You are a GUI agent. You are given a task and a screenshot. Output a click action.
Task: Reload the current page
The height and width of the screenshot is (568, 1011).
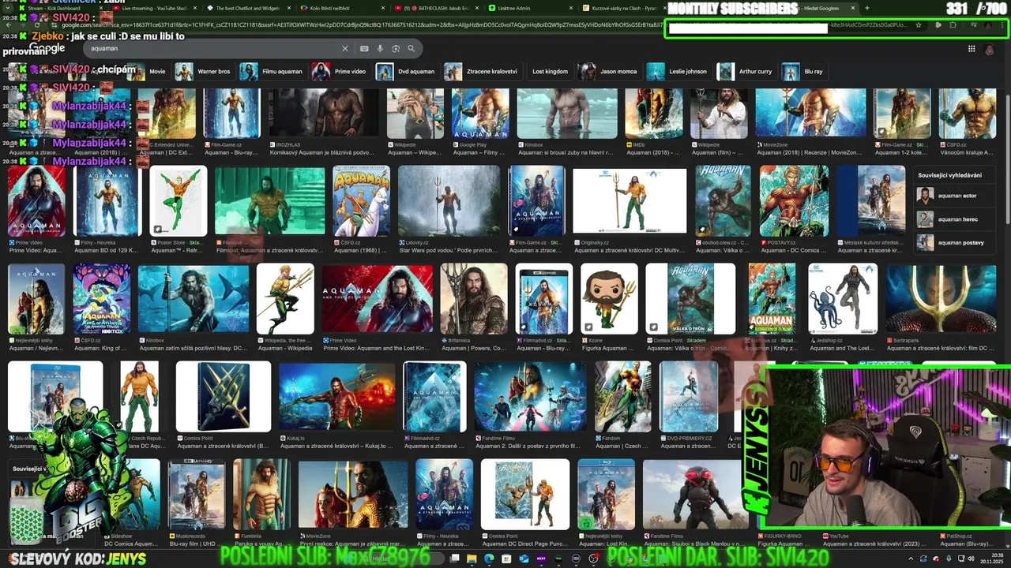click(37, 25)
